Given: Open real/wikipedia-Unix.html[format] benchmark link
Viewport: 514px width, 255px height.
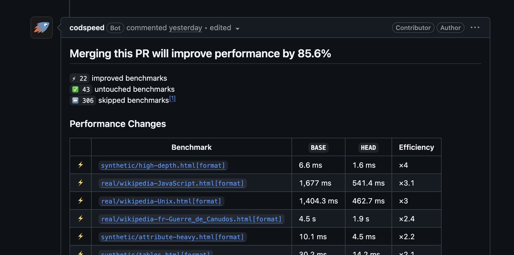Looking at the screenshot, I should pyautogui.click(x=161, y=201).
